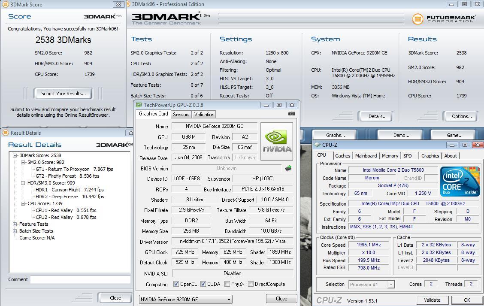Open the Caches tab in CPU-Z
Viewport: 484px width, 306px height.
point(343,156)
